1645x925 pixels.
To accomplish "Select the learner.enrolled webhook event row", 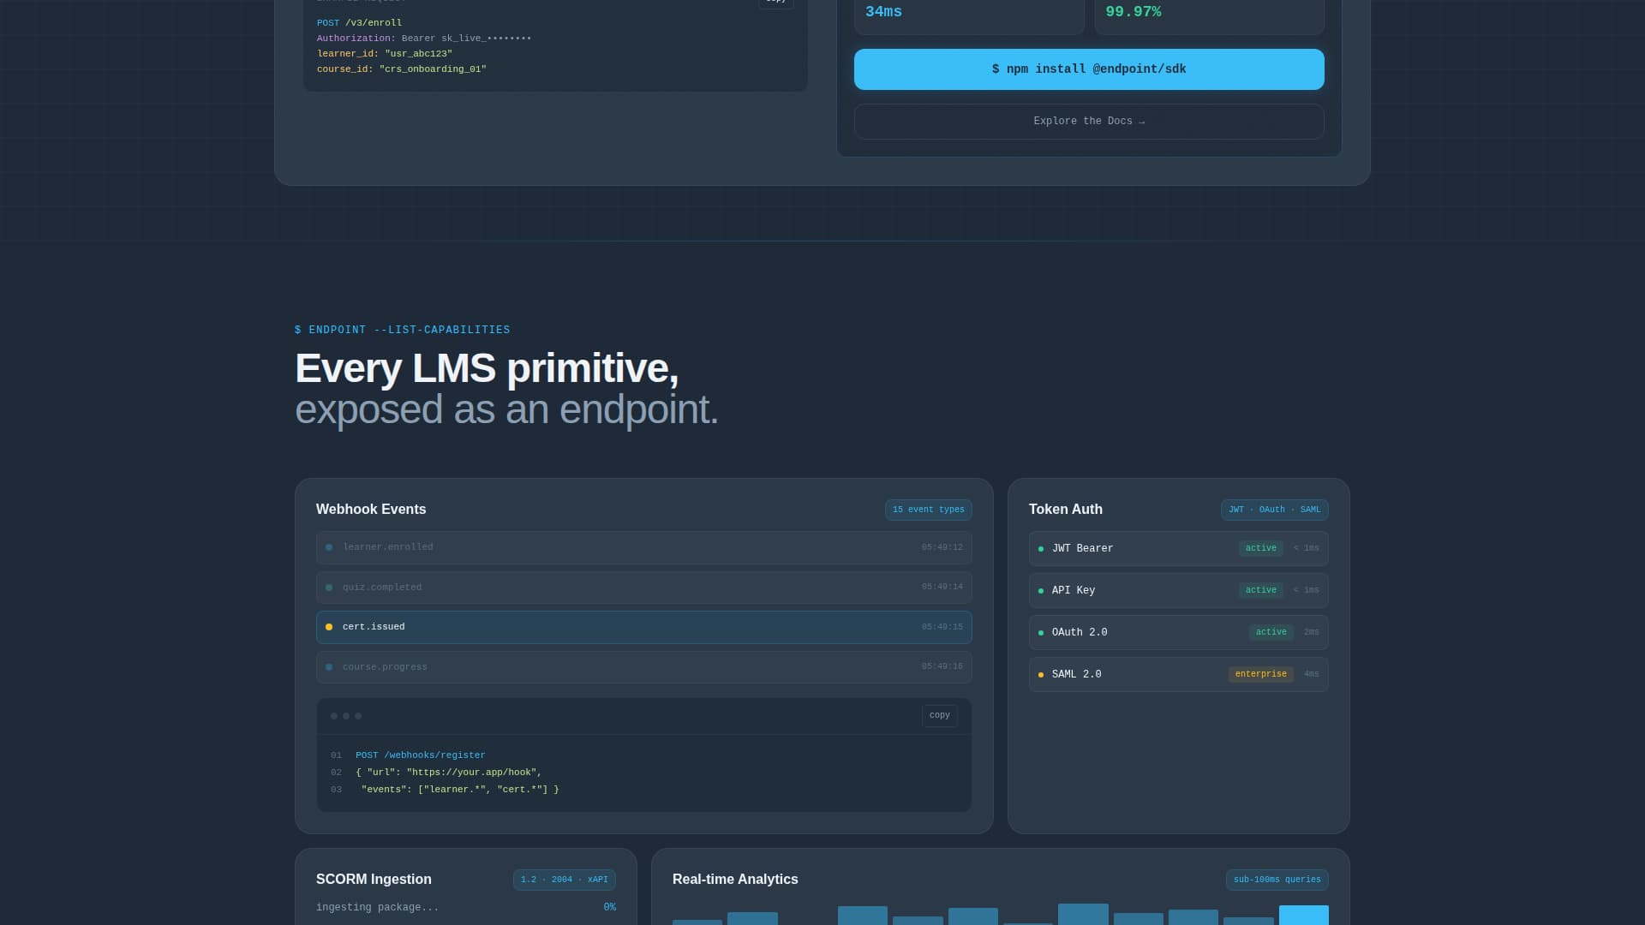I will click(x=643, y=547).
